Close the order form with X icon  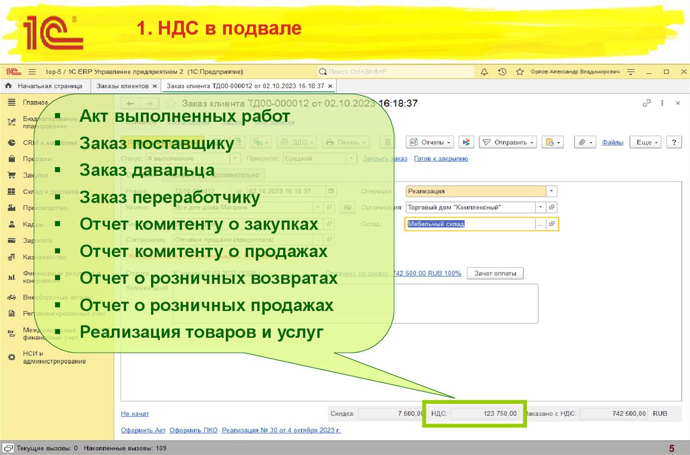[x=678, y=103]
